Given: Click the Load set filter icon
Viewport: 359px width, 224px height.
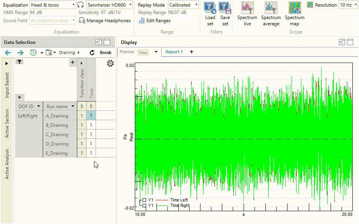Looking at the screenshot, I should point(210,8).
